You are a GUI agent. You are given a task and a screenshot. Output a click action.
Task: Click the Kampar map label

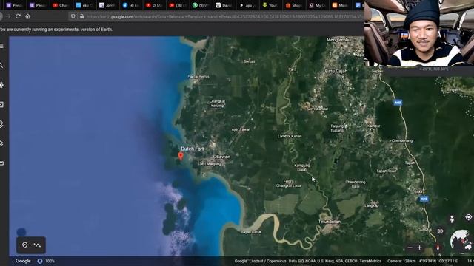[x=374, y=126]
